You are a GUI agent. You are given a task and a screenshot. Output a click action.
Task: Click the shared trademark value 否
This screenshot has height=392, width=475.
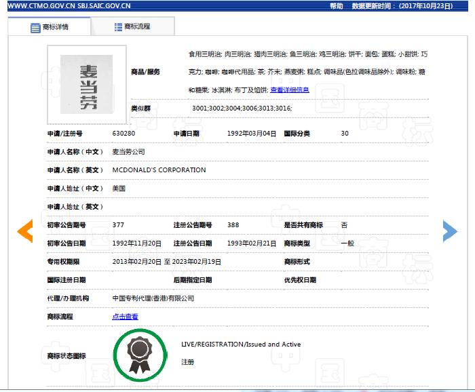point(345,225)
